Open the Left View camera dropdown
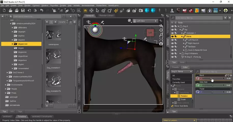 click(x=146, y=21)
